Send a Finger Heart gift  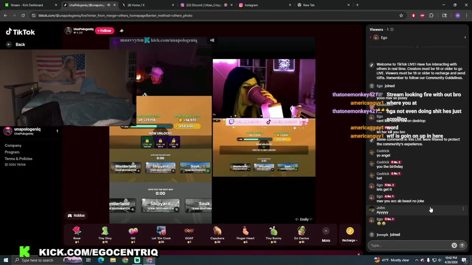245,234
